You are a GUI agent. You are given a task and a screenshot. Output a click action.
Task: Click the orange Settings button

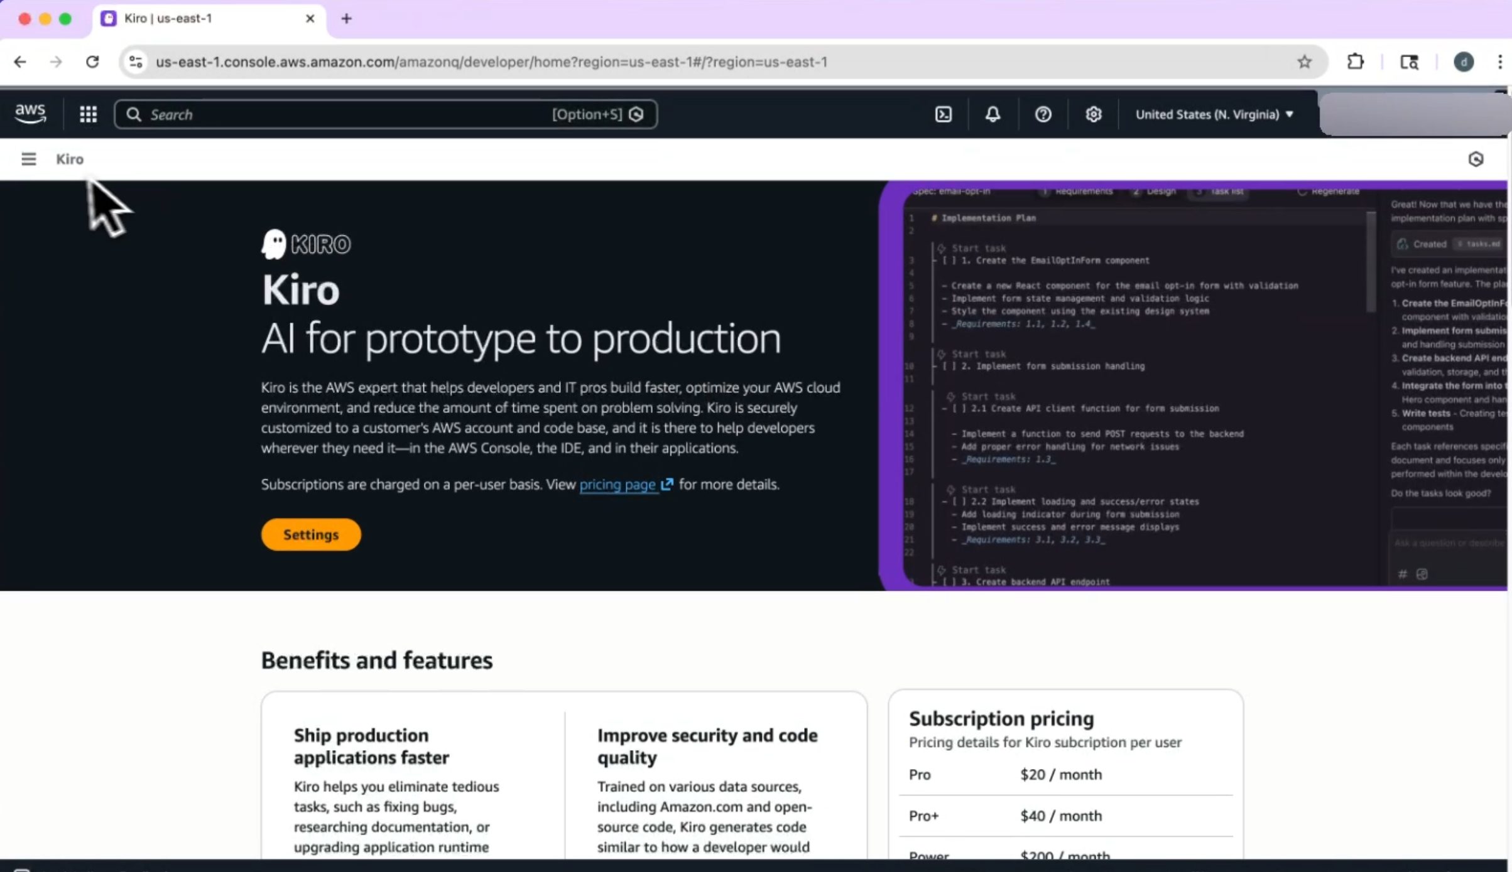point(310,534)
